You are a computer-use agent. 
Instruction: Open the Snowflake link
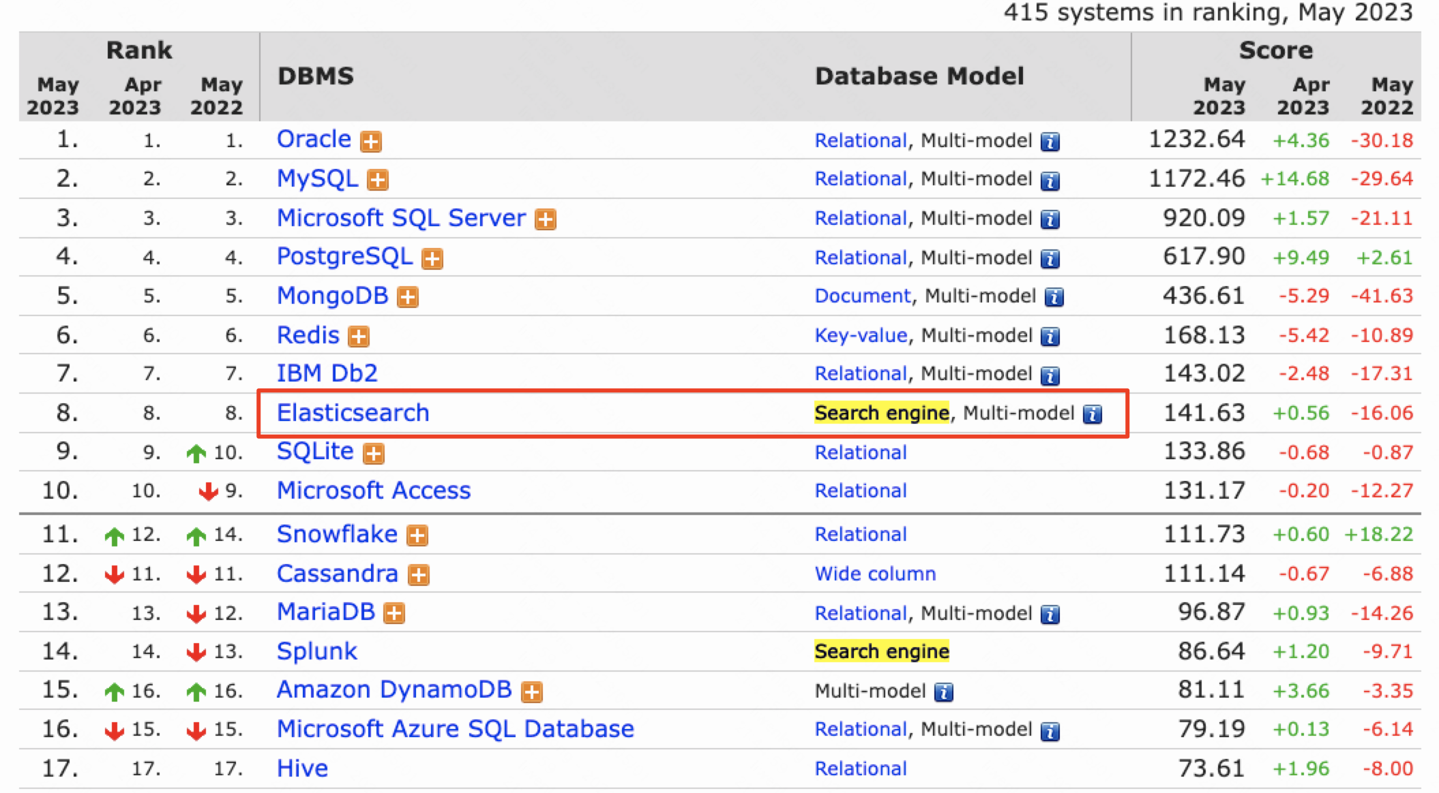[x=337, y=534]
